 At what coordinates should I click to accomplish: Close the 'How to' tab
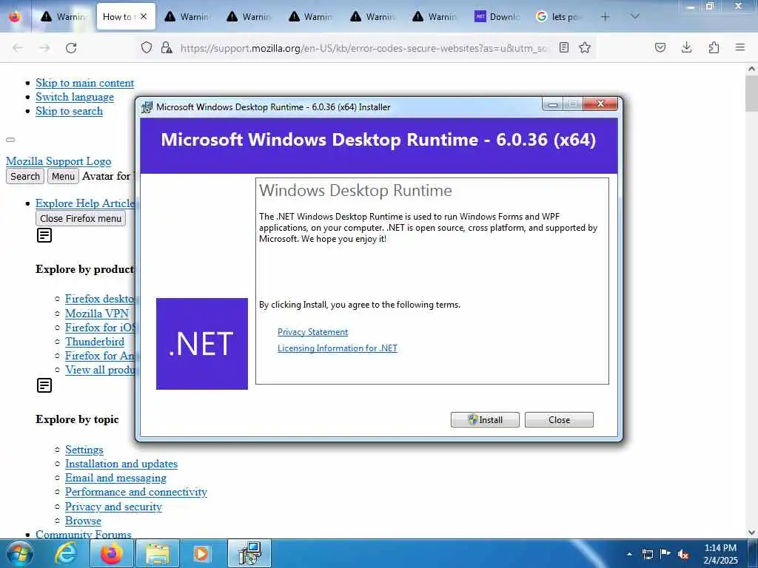coord(144,16)
